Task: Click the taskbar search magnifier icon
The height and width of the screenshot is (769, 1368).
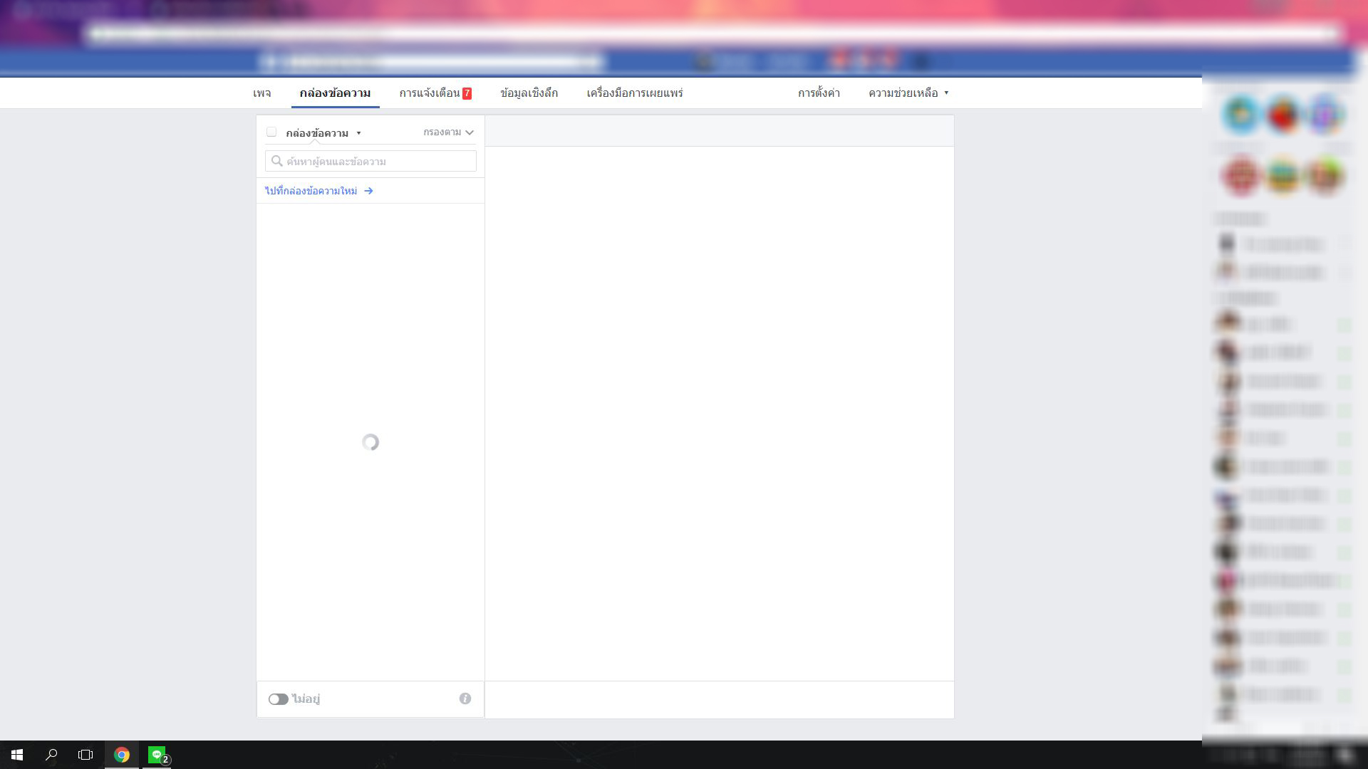Action: (51, 755)
